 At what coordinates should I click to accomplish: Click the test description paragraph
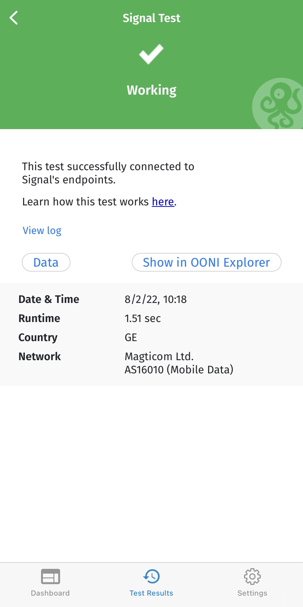[108, 173]
